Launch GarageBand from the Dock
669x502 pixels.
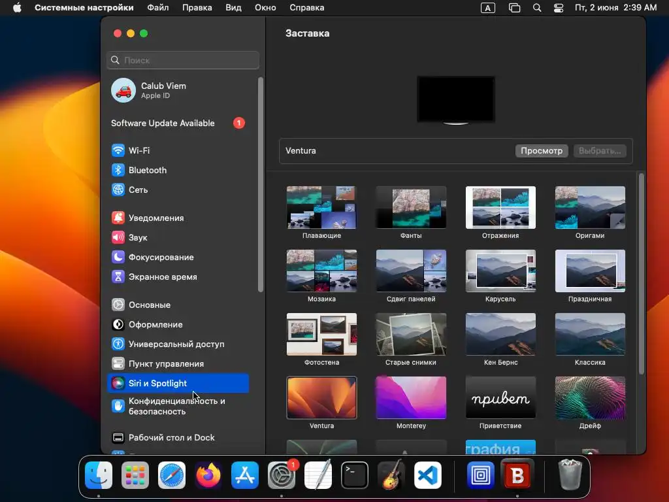pos(391,475)
